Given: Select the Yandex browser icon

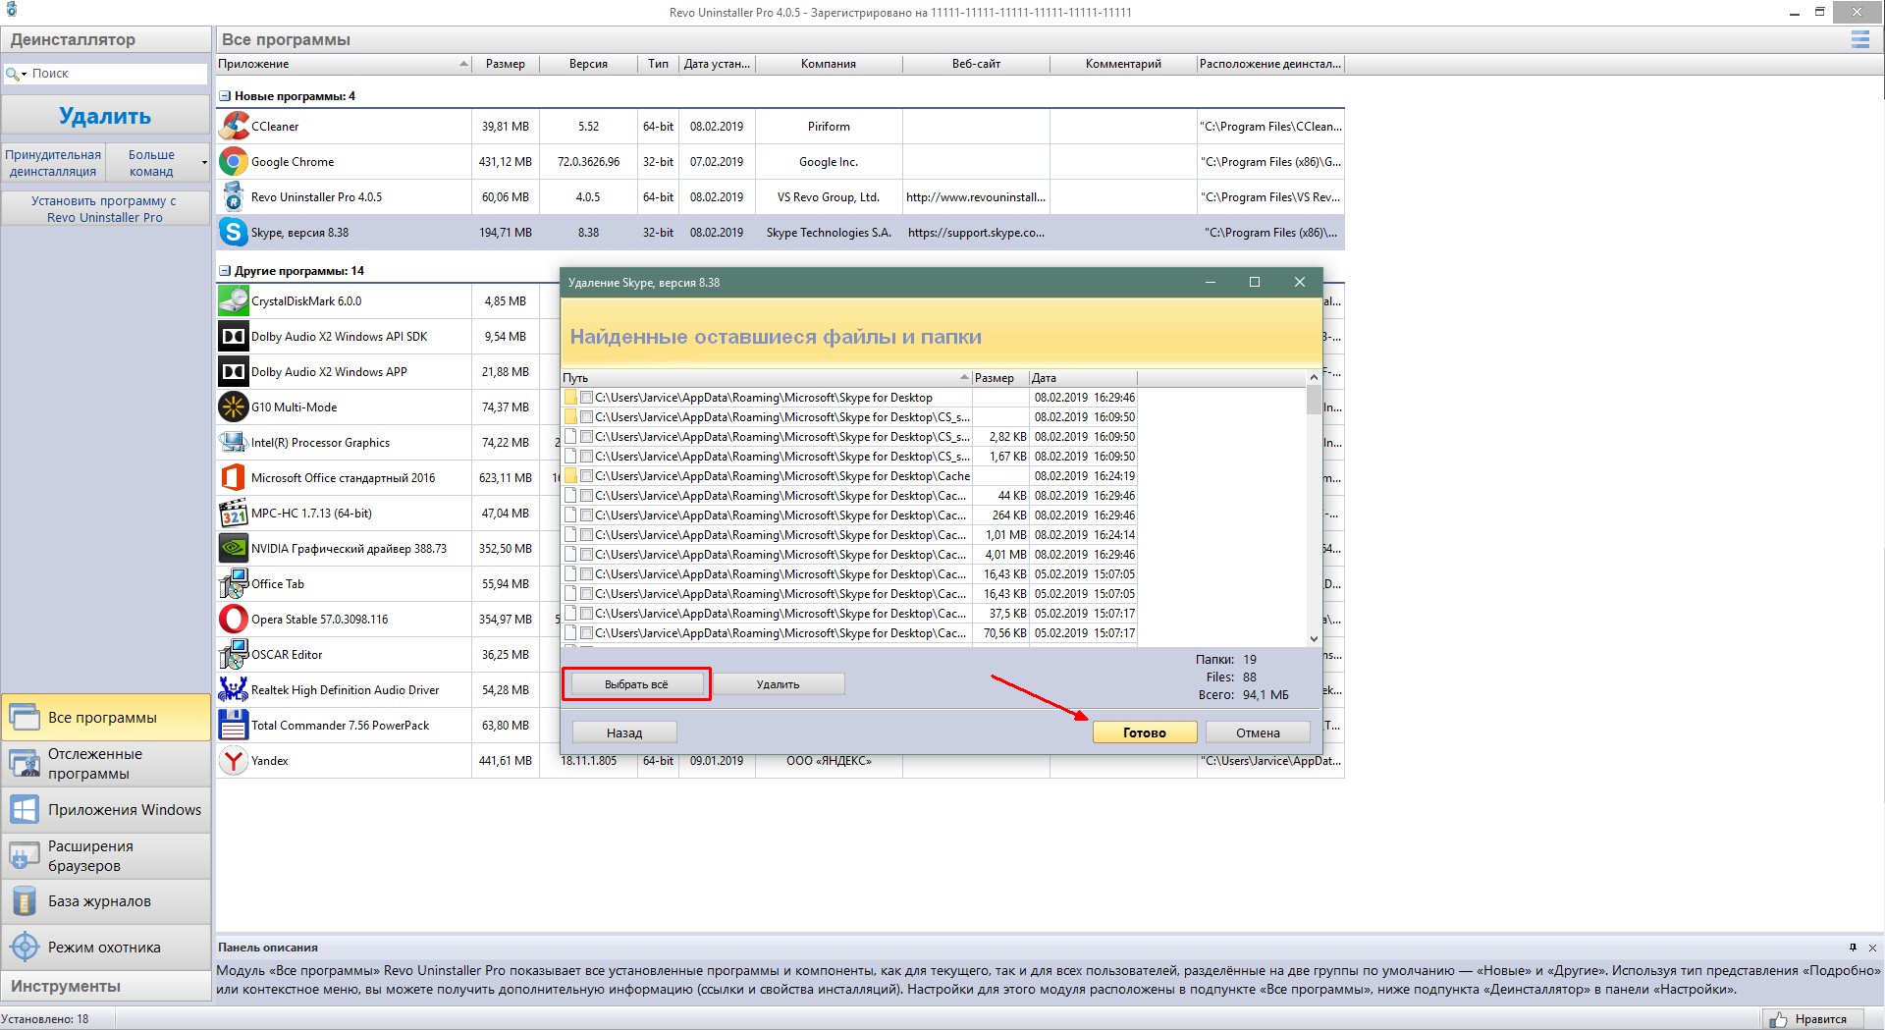Looking at the screenshot, I should [x=234, y=760].
